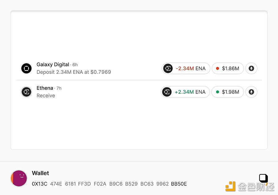The image size is (278, 195).
Task: Click the $1.86M value badge
Action: point(228,68)
